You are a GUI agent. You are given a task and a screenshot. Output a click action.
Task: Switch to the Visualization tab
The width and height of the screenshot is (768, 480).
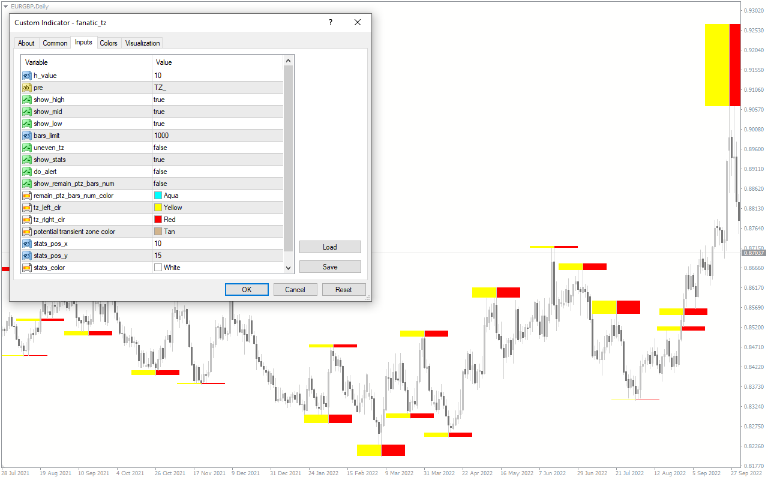click(x=142, y=43)
